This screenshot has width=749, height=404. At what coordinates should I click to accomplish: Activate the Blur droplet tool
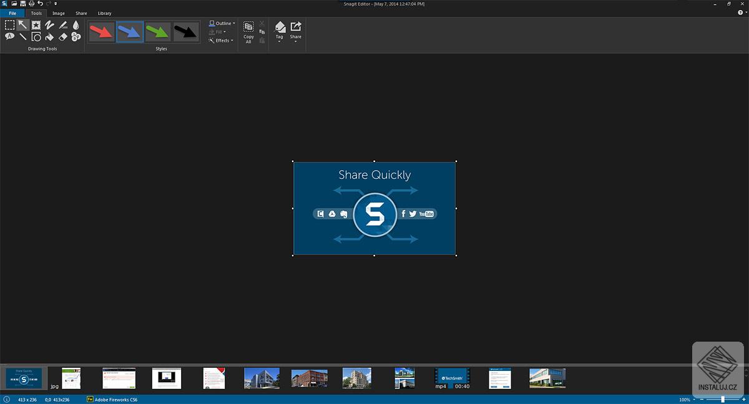pos(76,25)
